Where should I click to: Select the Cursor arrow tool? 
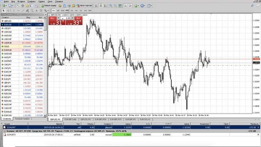point(4,11)
